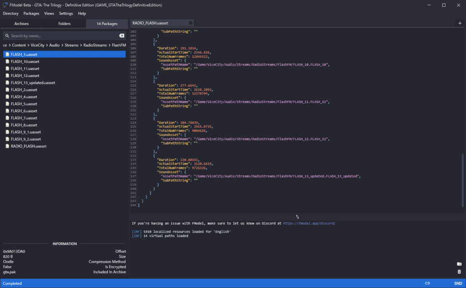Click the Duration 291.3814 value

188,48
